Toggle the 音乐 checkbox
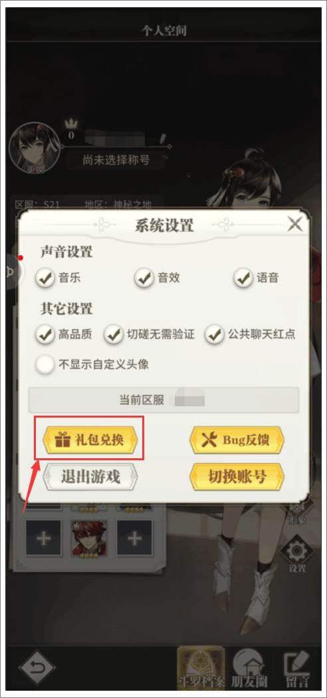 (x=45, y=278)
